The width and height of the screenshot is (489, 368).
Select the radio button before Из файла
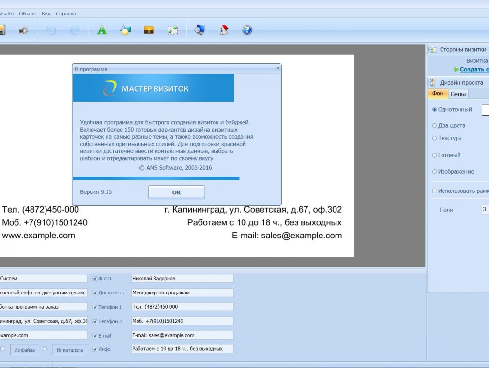3,349
